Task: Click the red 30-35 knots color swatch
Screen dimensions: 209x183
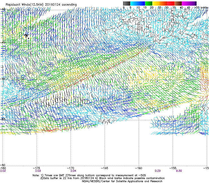Action: click(171, 3)
